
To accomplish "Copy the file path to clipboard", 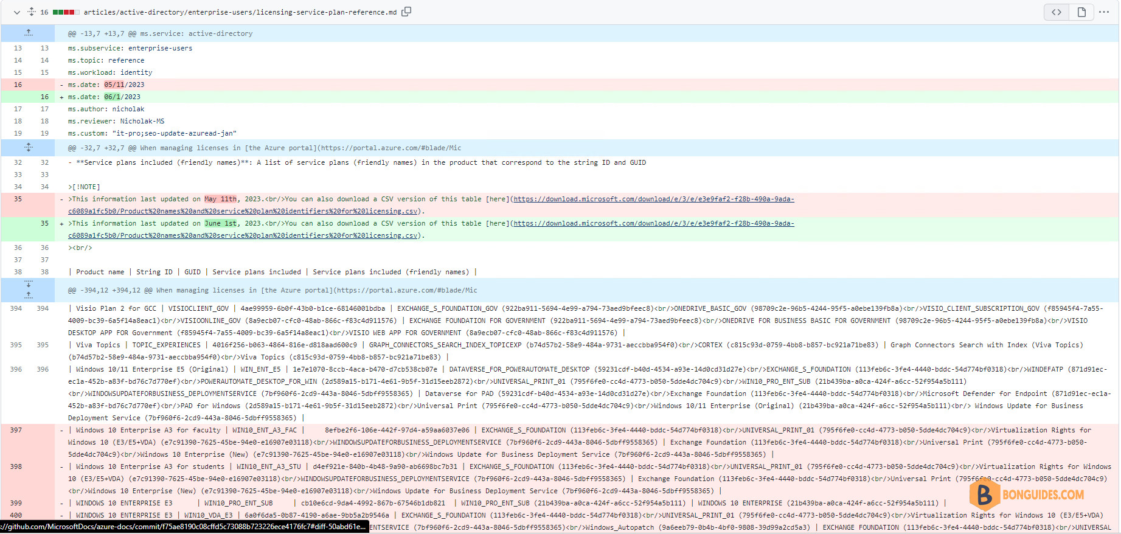I will (x=406, y=12).
